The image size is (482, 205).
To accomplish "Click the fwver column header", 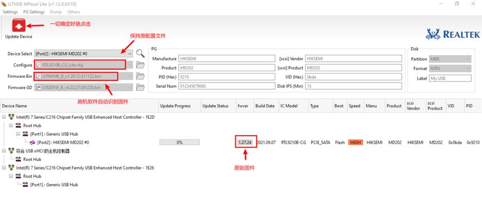I will (245, 106).
